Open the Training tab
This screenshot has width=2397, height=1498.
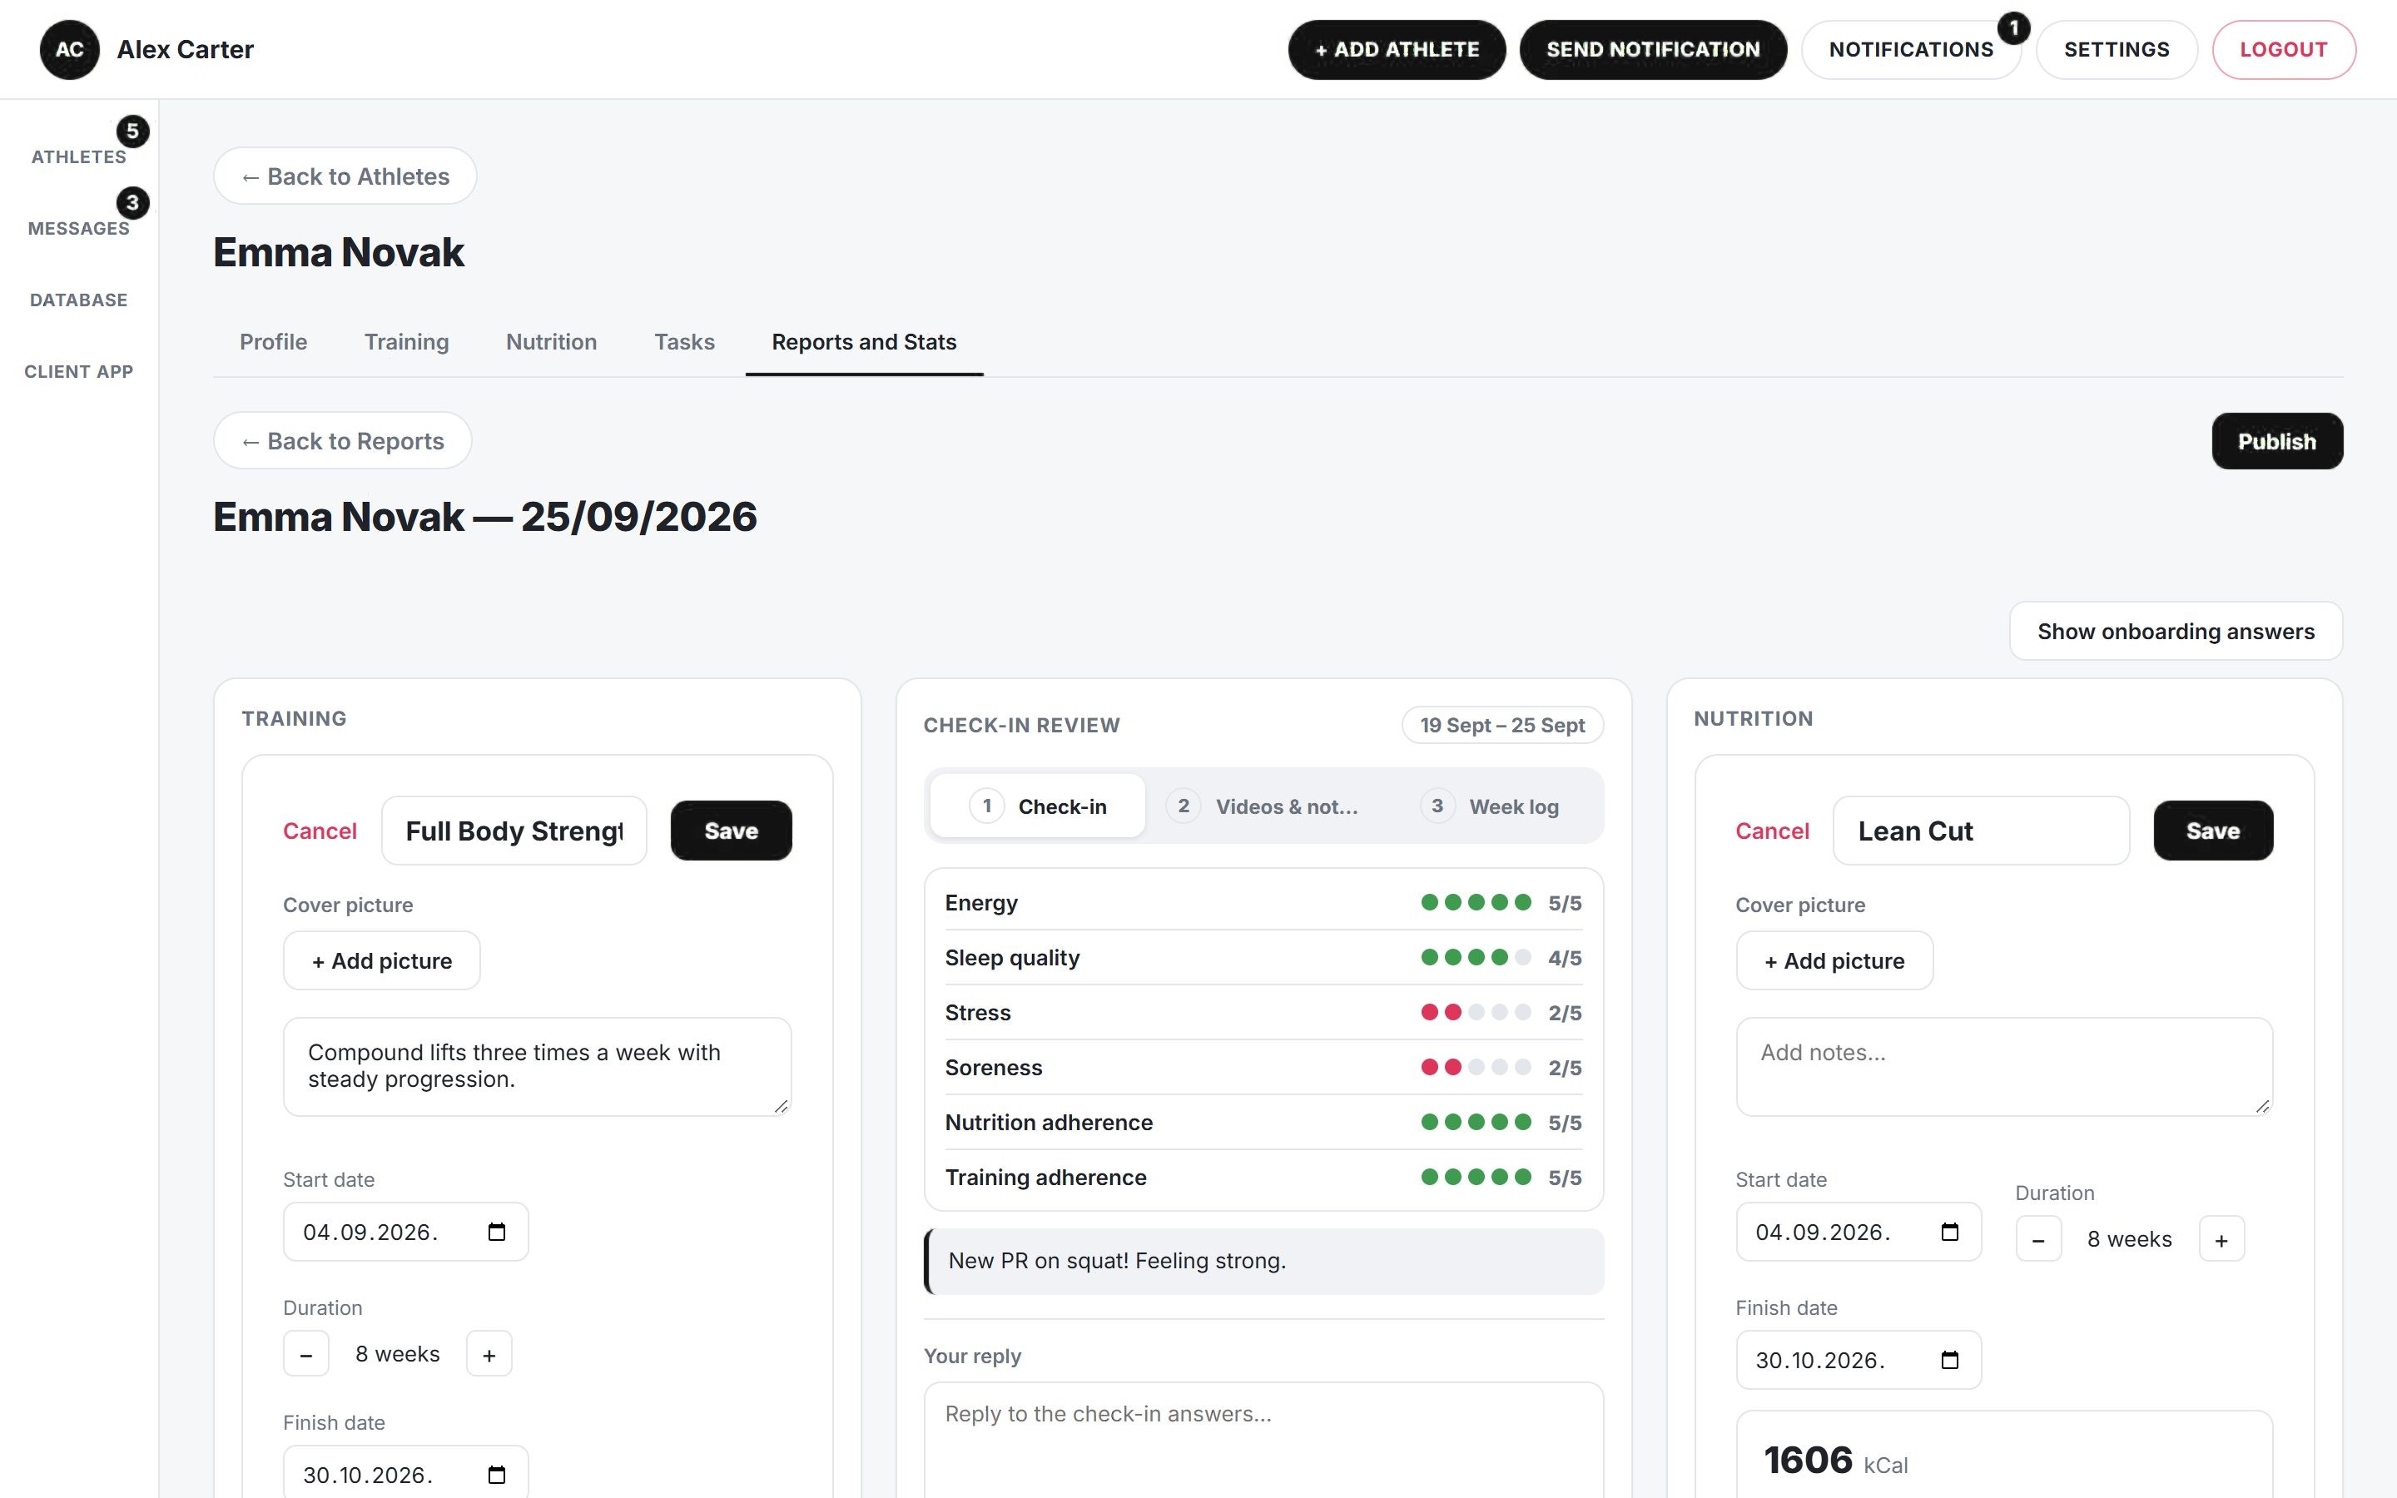click(x=406, y=342)
